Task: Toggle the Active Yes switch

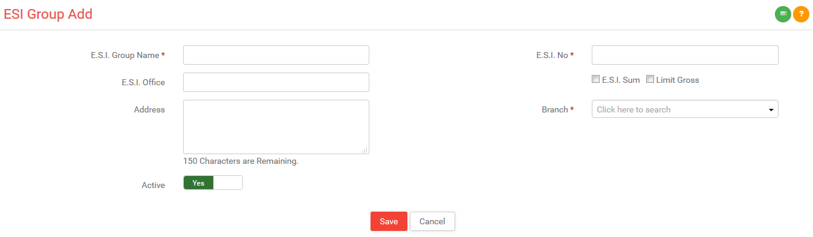Action: pos(213,183)
